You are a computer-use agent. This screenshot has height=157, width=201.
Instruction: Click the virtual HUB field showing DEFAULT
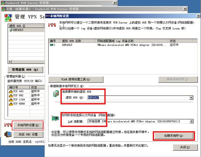(140, 98)
